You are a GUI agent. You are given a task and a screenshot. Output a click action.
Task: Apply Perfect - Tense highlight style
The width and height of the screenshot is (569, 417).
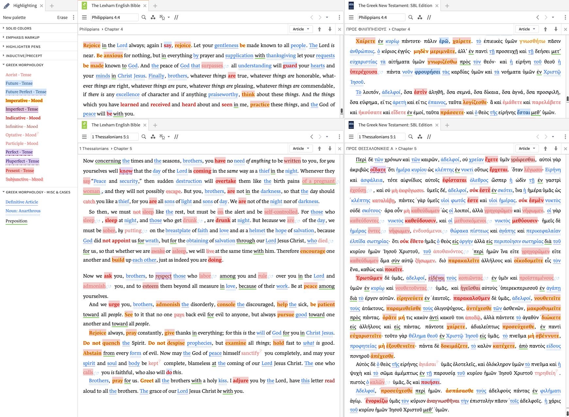click(19, 152)
